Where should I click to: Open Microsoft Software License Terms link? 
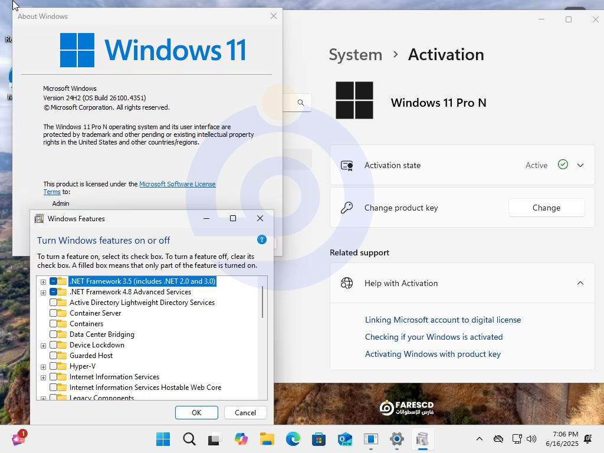click(177, 184)
